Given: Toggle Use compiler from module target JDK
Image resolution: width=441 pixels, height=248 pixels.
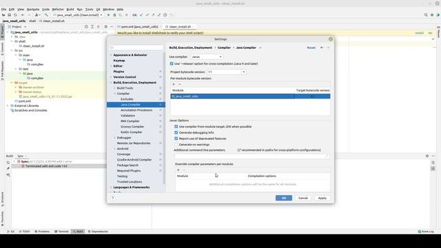Looking at the screenshot, I should [176, 127].
